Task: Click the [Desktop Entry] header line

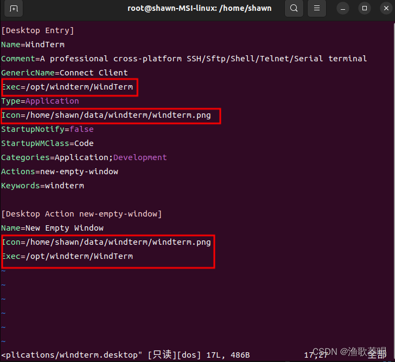Action: coord(37,30)
